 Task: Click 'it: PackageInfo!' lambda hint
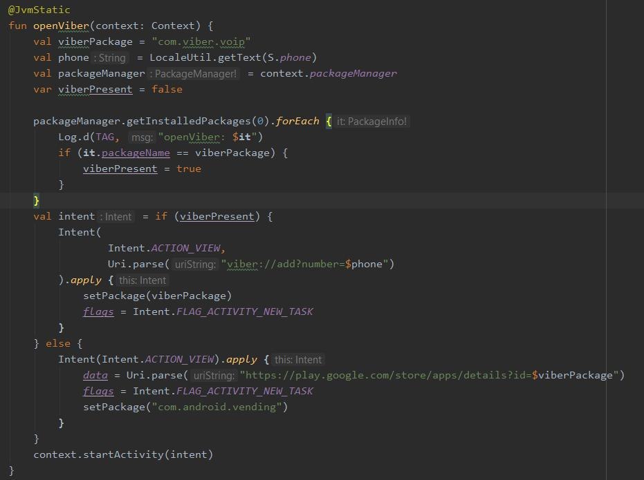(x=371, y=122)
